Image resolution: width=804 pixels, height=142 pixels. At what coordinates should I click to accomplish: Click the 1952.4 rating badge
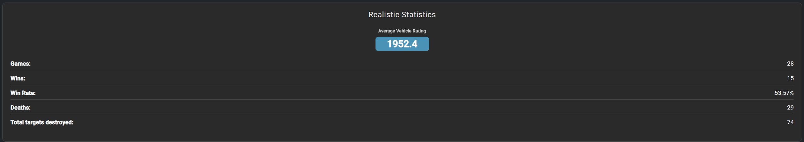pyautogui.click(x=402, y=44)
